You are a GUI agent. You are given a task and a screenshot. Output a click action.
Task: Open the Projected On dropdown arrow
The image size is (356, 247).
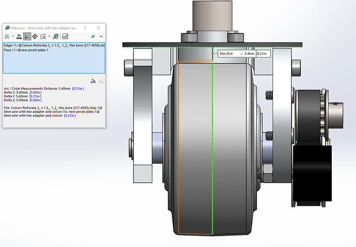click(49, 37)
